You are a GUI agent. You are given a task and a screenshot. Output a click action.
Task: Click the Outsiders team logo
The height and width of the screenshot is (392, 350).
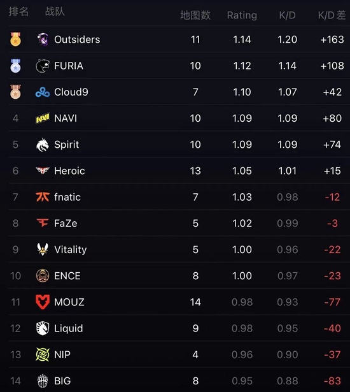point(43,40)
